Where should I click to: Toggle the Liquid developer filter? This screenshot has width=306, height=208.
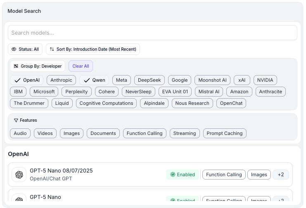pyautogui.click(x=62, y=103)
